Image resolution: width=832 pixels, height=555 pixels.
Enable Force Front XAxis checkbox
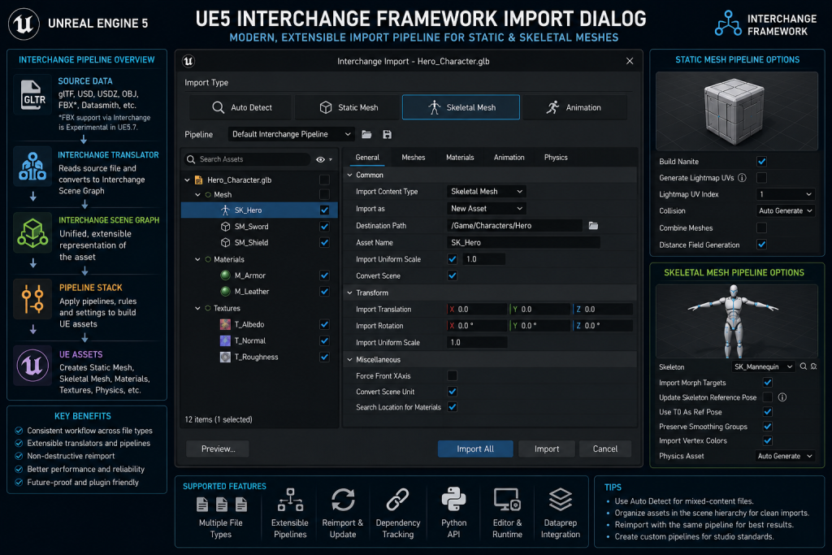pyautogui.click(x=452, y=375)
